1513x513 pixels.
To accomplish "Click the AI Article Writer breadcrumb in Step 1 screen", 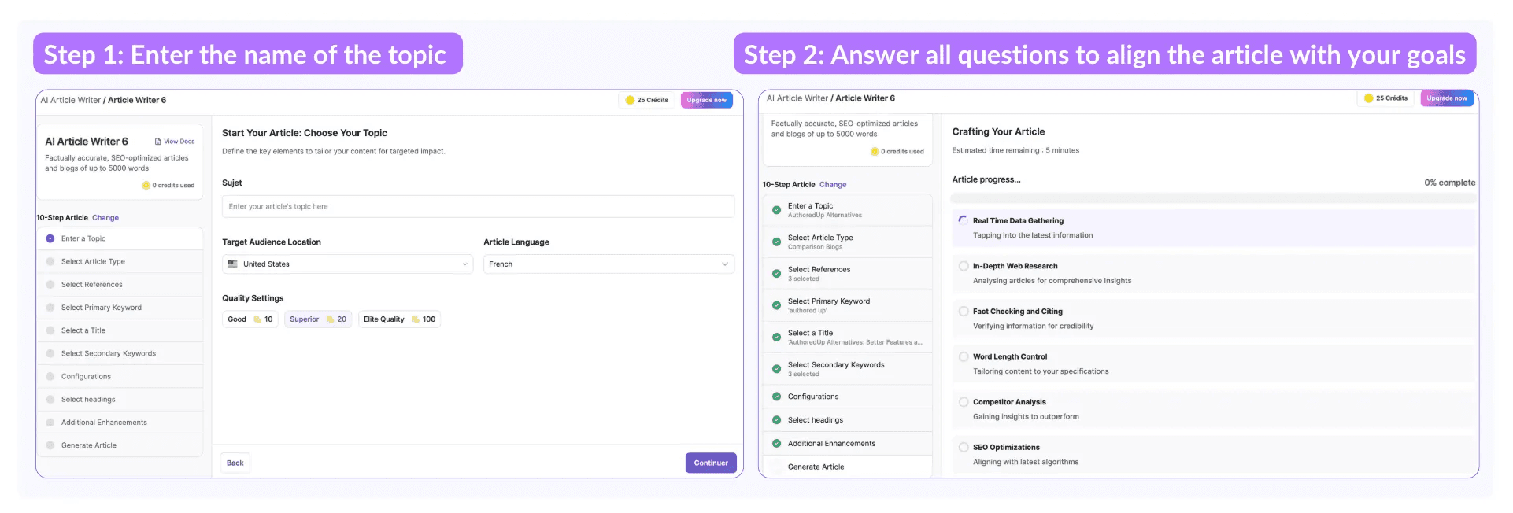I will 71,100.
